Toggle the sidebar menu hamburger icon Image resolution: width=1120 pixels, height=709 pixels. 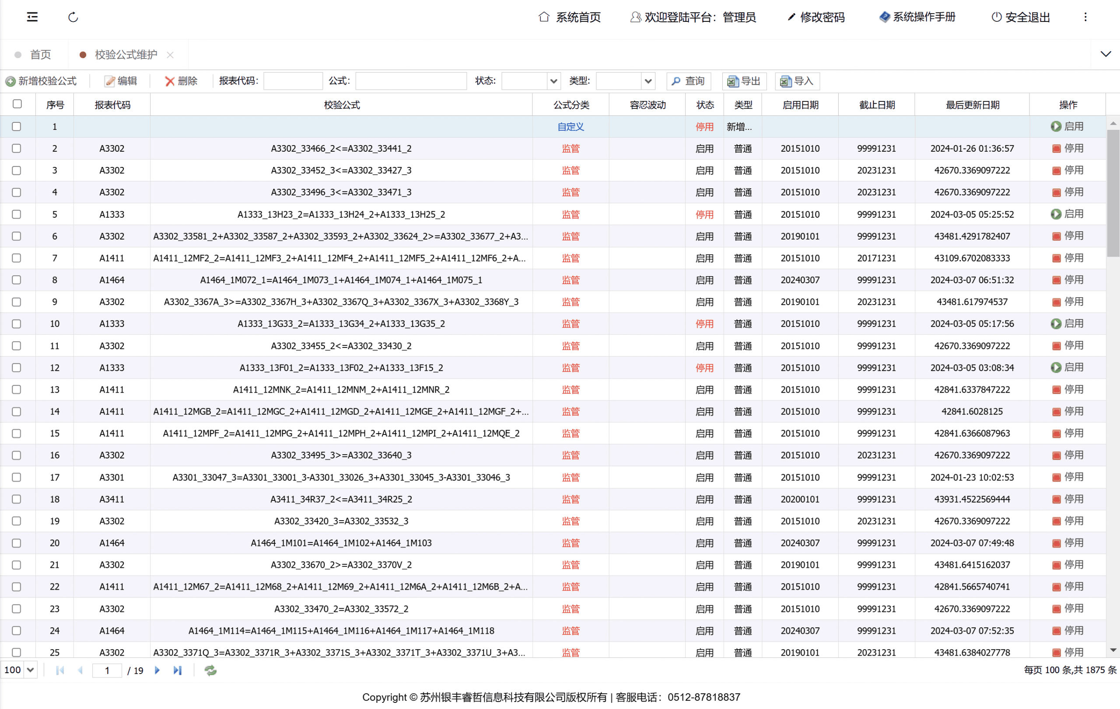(x=32, y=17)
